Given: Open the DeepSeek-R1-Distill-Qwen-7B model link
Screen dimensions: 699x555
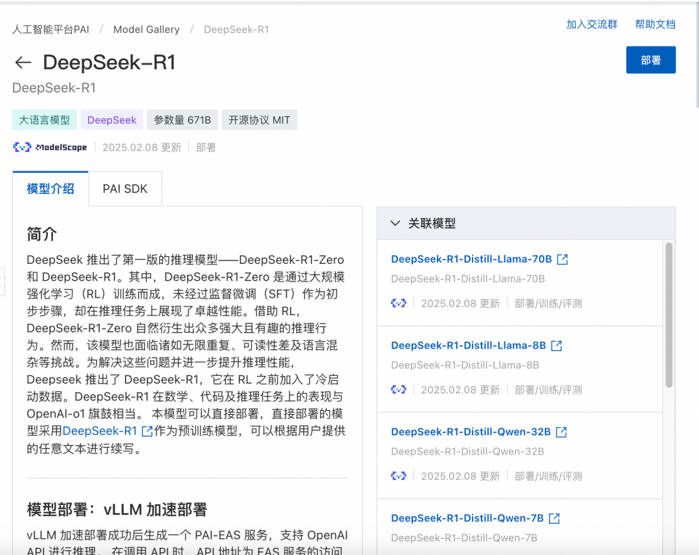Looking at the screenshot, I should pyautogui.click(x=467, y=519).
